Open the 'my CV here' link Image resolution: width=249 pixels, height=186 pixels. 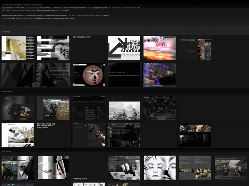pyautogui.click(x=46, y=7)
